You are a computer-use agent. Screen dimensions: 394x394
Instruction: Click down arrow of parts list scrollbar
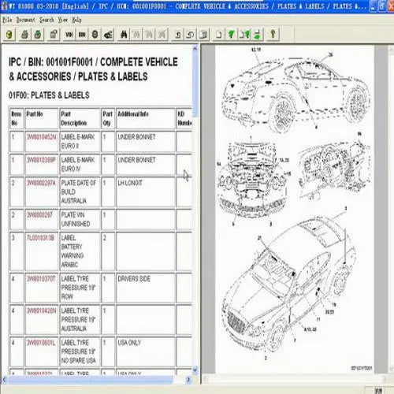pyautogui.click(x=195, y=370)
